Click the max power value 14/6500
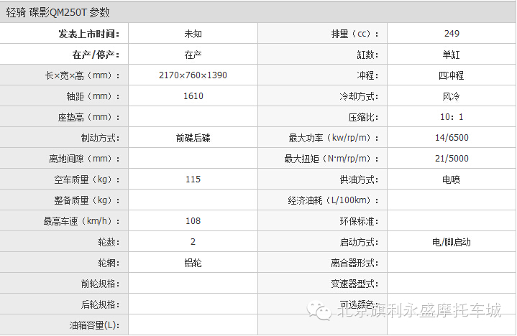 click(452, 138)
